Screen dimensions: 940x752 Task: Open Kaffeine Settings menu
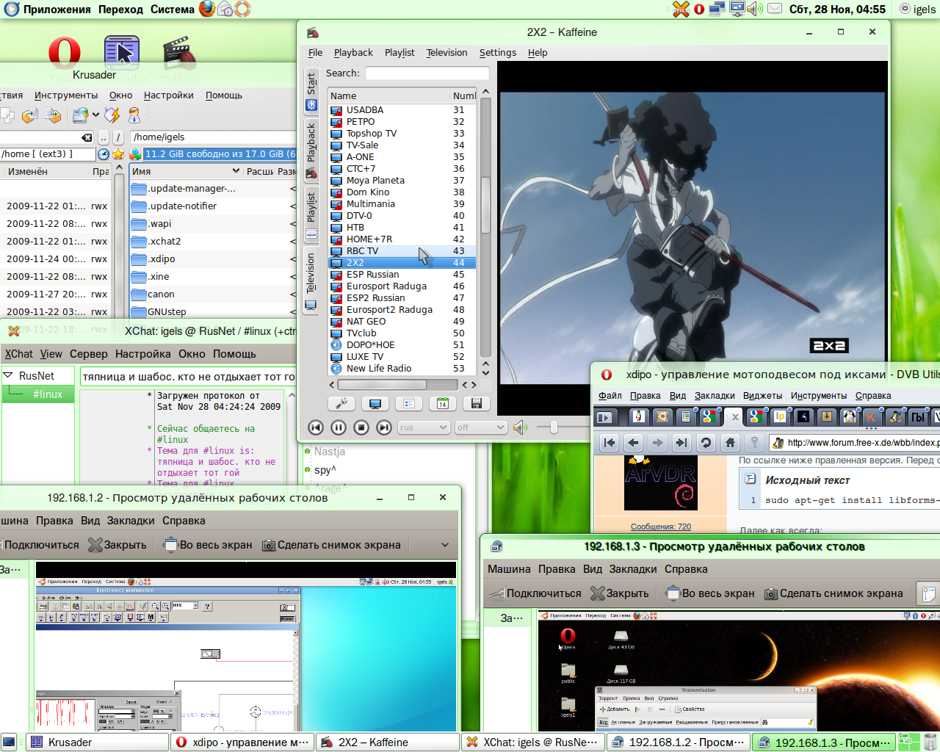click(x=498, y=53)
